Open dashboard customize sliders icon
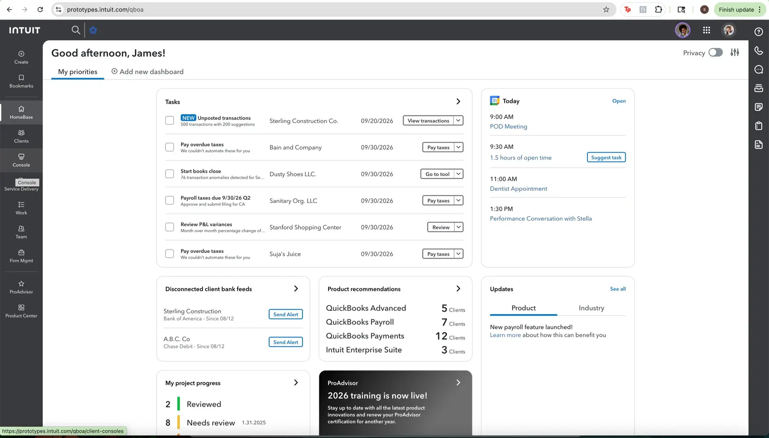This screenshot has height=438, width=769. pos(735,52)
